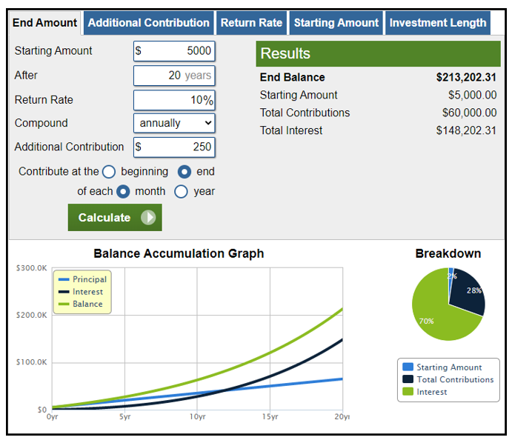
Task: Click the $300.0K axis label
Action: coord(32,268)
